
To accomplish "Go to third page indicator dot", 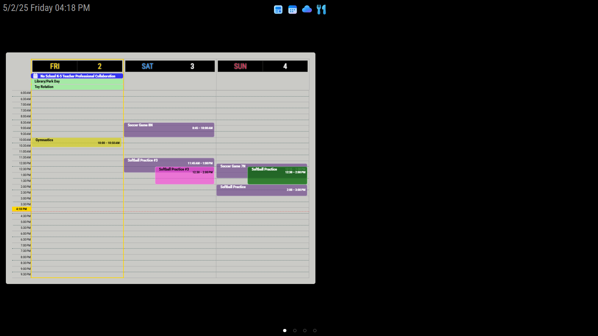I will 305,331.
